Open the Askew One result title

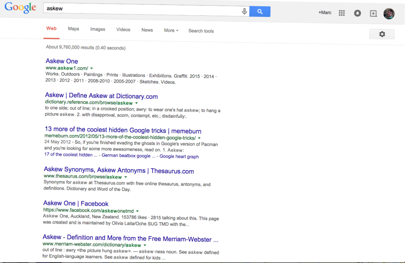[x=62, y=61]
